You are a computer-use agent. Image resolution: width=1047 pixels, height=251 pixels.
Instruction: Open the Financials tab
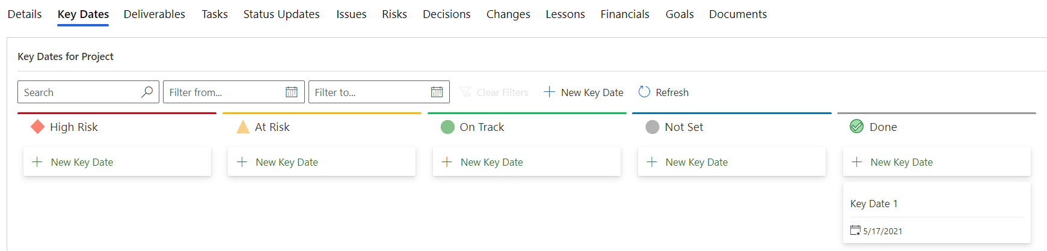pos(625,14)
